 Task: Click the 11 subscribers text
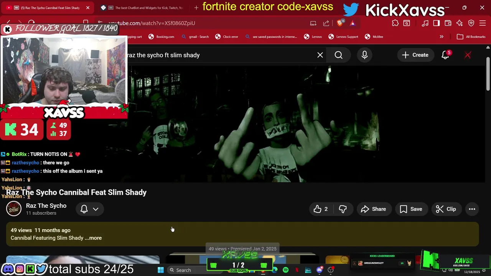point(41,213)
